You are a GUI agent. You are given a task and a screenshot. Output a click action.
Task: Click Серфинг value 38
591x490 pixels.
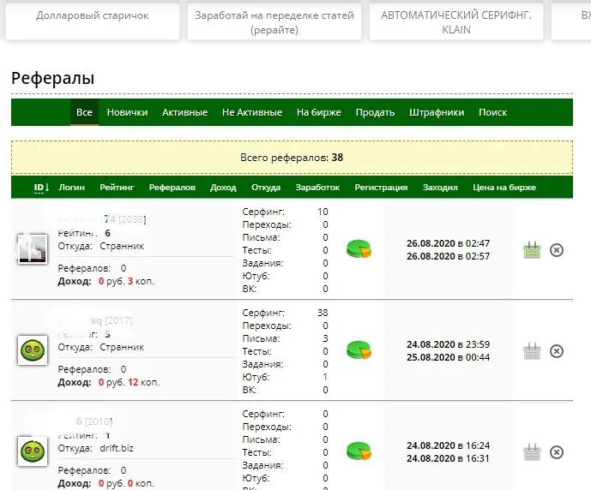[323, 313]
